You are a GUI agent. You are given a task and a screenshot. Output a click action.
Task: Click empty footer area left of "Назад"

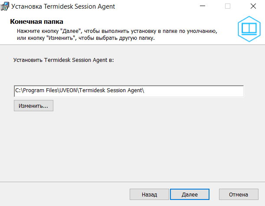pyautogui.click(x=65, y=195)
